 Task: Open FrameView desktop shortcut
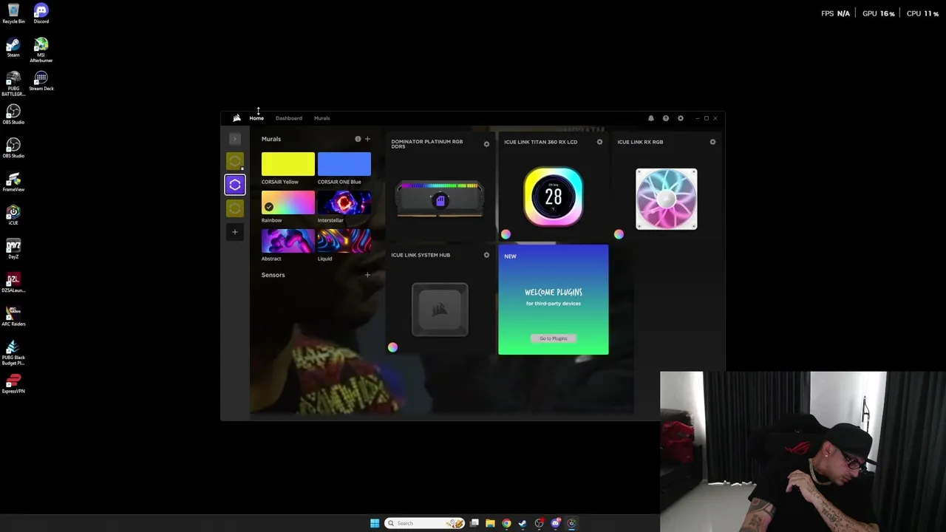13,182
